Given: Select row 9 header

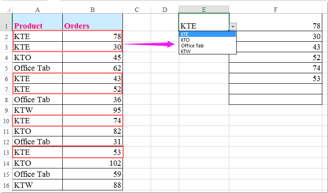Looking at the screenshot, I should pyautogui.click(x=6, y=110).
